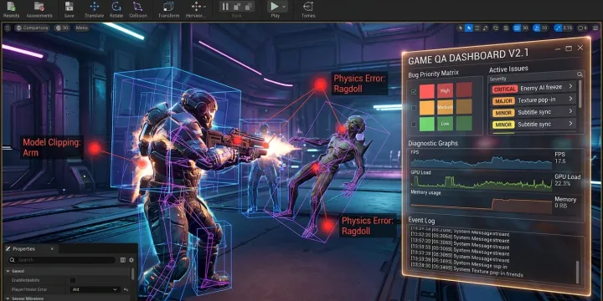
Task: Select the Translate tool
Action: click(x=94, y=7)
